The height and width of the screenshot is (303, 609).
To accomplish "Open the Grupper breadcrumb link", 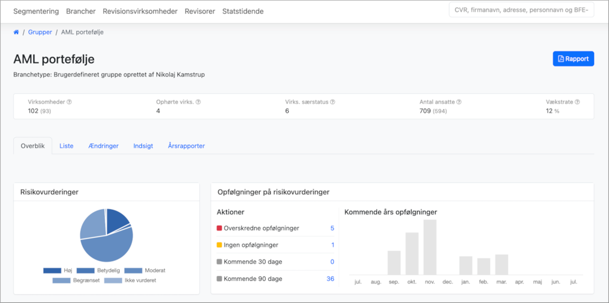I will (40, 32).
